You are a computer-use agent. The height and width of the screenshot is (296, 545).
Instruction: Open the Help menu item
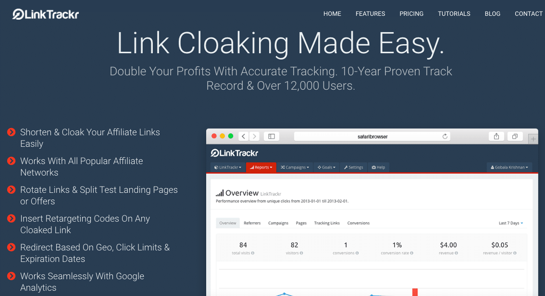click(379, 167)
